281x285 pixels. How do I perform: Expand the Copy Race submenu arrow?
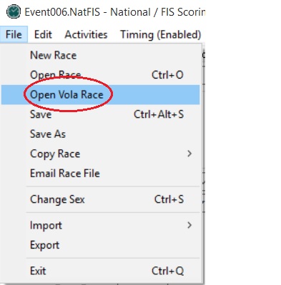click(x=189, y=154)
